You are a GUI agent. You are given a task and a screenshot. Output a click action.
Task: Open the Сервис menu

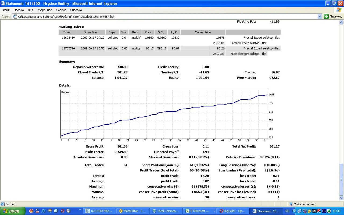tap(61, 10)
